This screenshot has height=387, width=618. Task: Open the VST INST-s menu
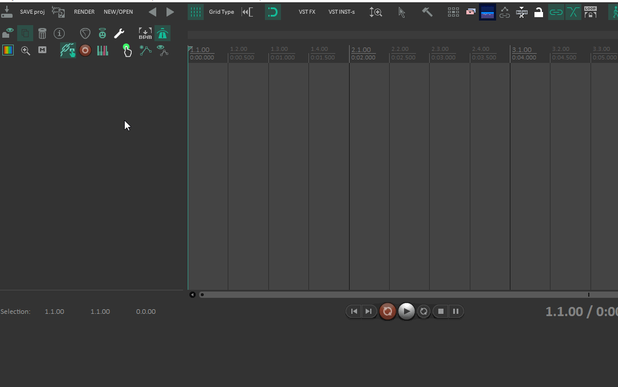(x=342, y=12)
